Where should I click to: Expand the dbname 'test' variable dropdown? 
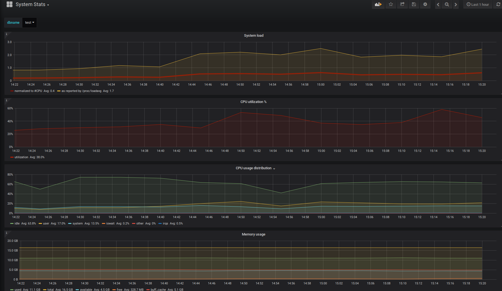tap(30, 23)
